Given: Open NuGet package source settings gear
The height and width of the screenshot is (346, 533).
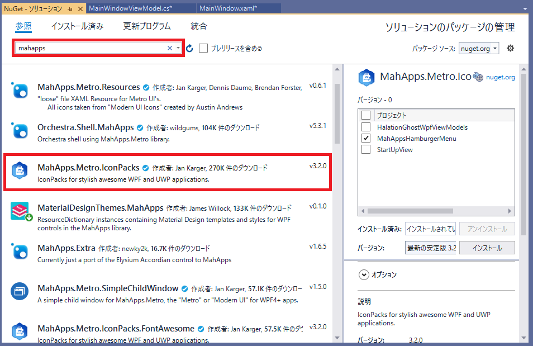Looking at the screenshot, I should pos(510,48).
